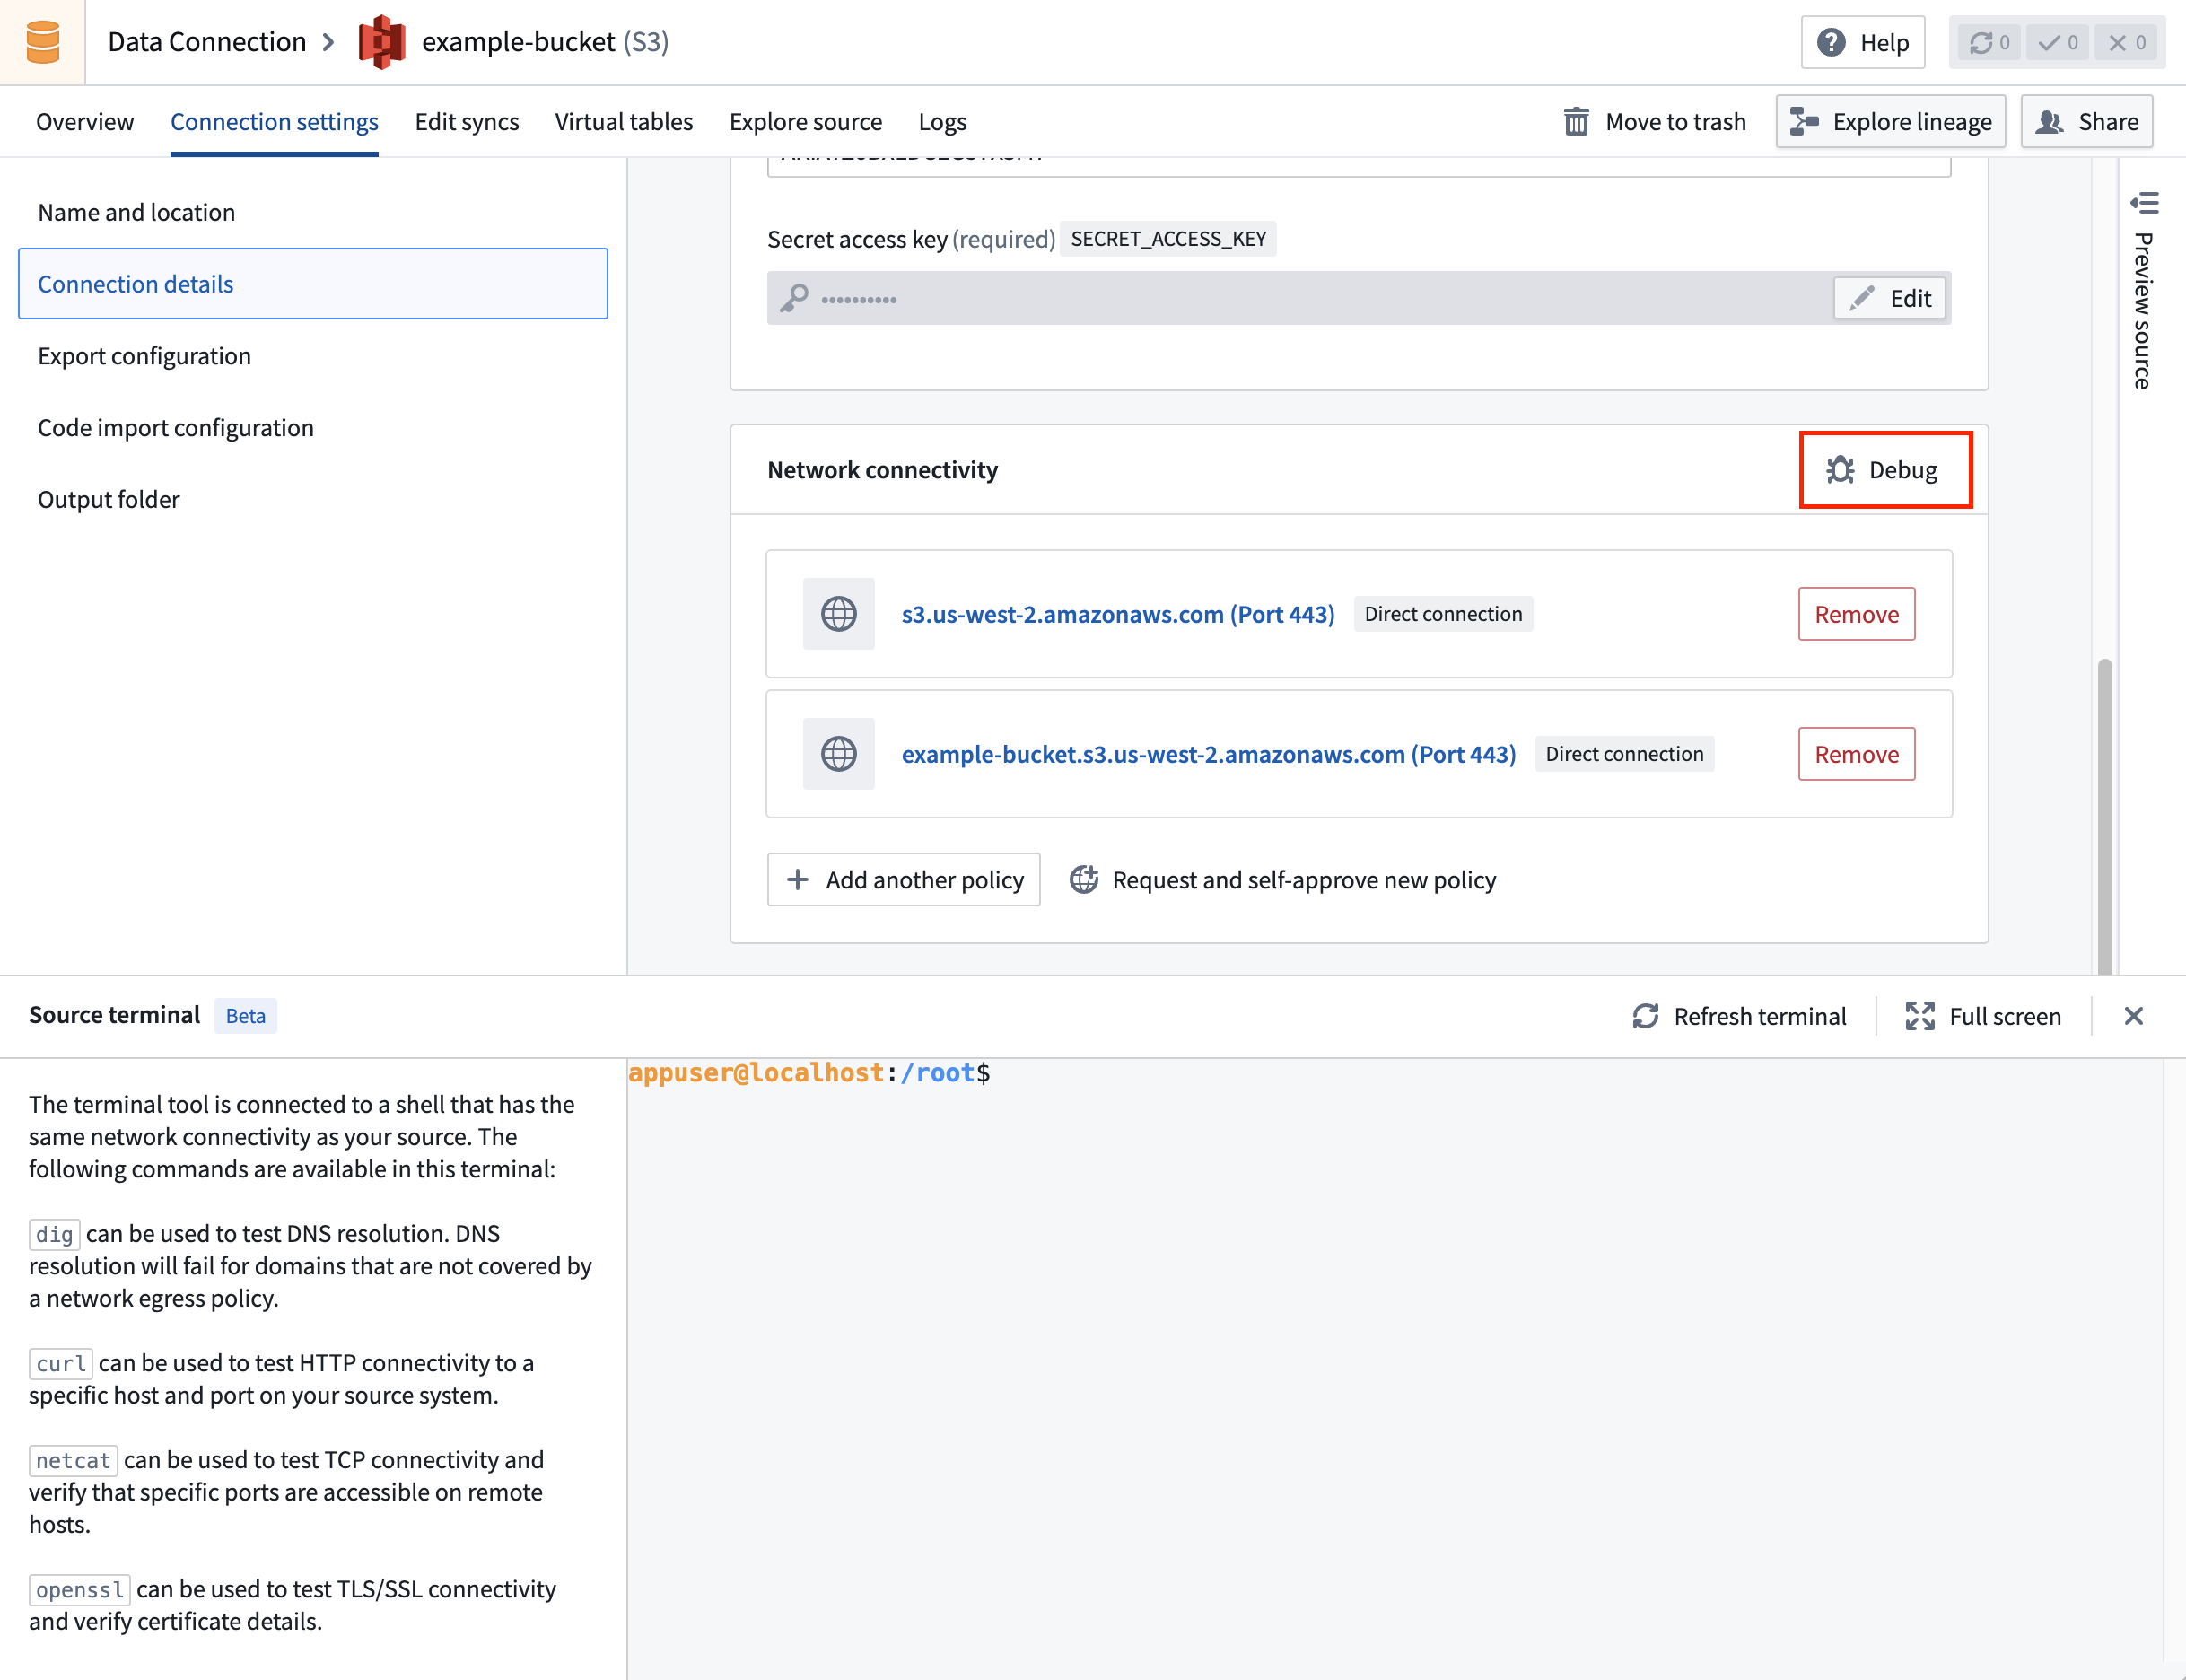Expand the terminal to Full screen
This screenshot has width=2186, height=1680.
(x=1983, y=1016)
